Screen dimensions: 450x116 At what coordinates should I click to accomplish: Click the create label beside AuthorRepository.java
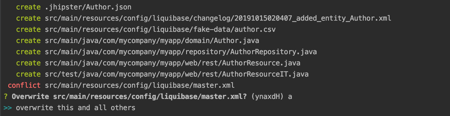pyautogui.click(x=28, y=52)
